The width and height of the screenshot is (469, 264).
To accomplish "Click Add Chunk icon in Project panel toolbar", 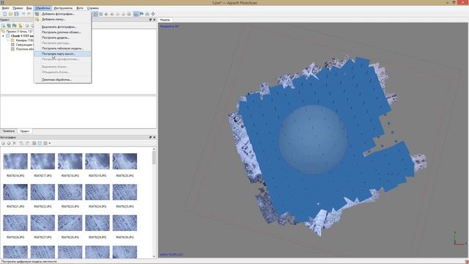I will 3,26.
